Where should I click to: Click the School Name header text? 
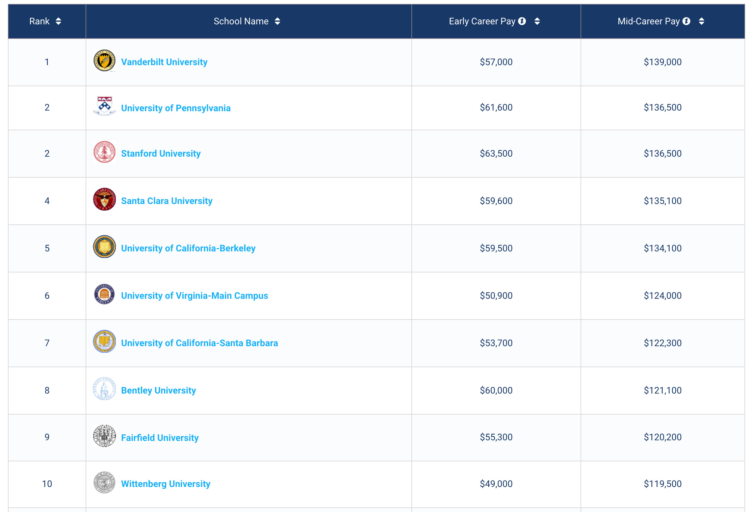[x=241, y=21]
